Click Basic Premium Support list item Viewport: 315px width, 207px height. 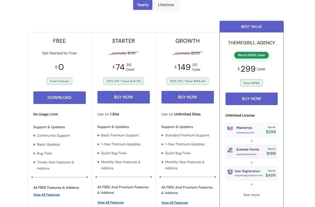(x=120, y=135)
